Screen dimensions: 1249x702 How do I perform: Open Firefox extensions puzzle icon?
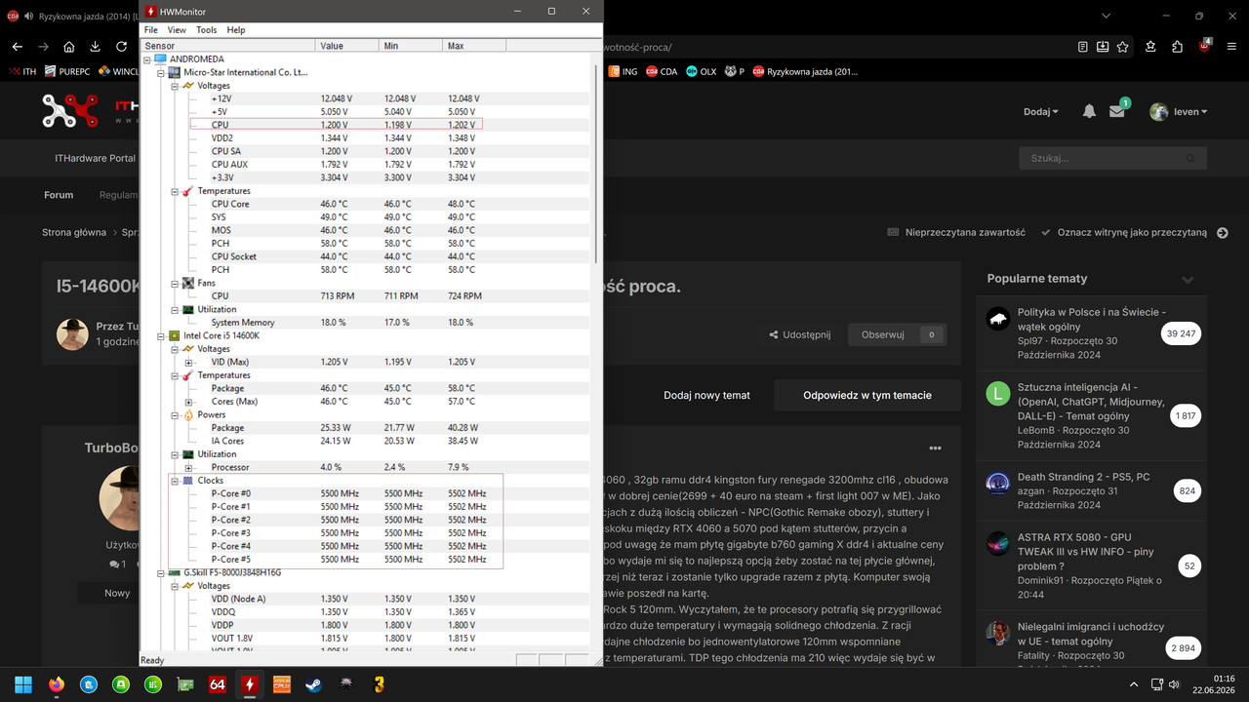(1178, 47)
